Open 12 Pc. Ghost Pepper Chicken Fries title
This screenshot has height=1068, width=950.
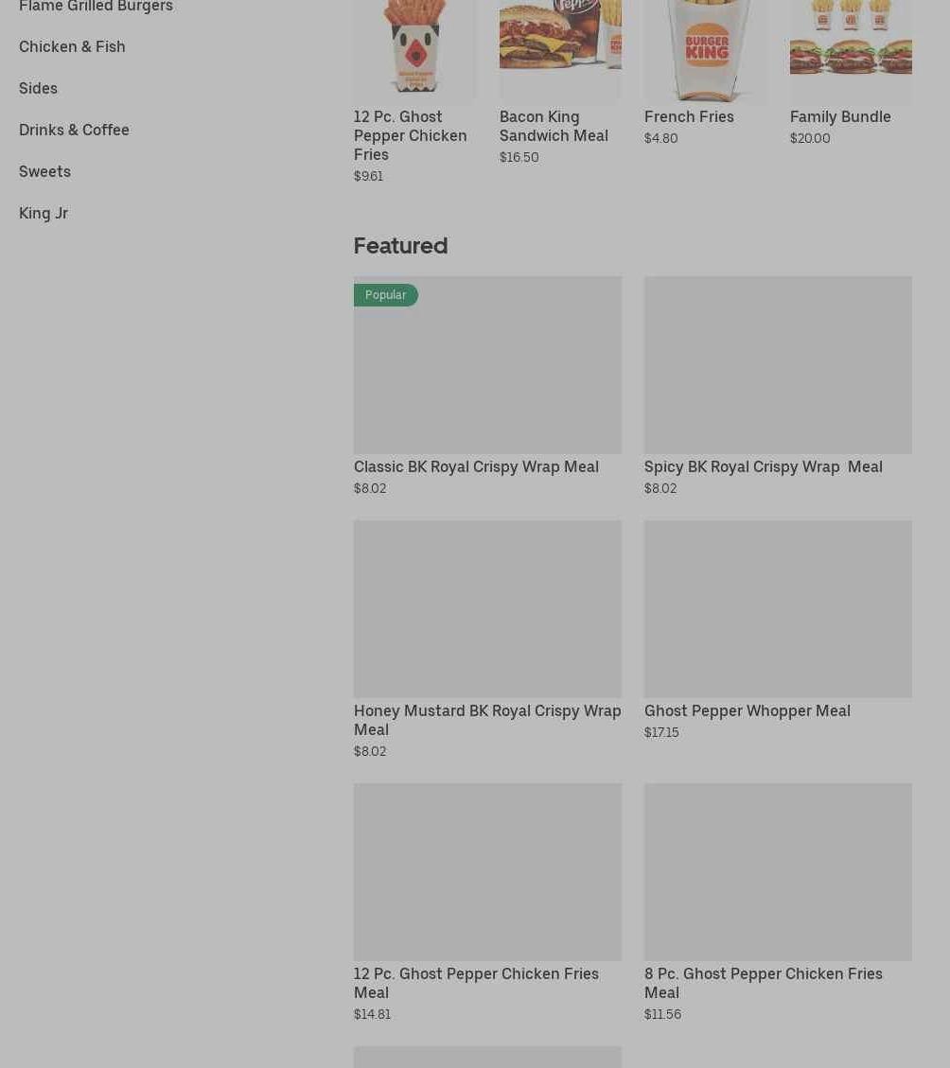411,135
